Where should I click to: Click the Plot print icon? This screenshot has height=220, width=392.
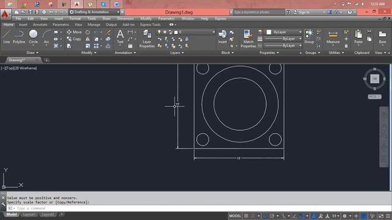pyautogui.click(x=44, y=12)
